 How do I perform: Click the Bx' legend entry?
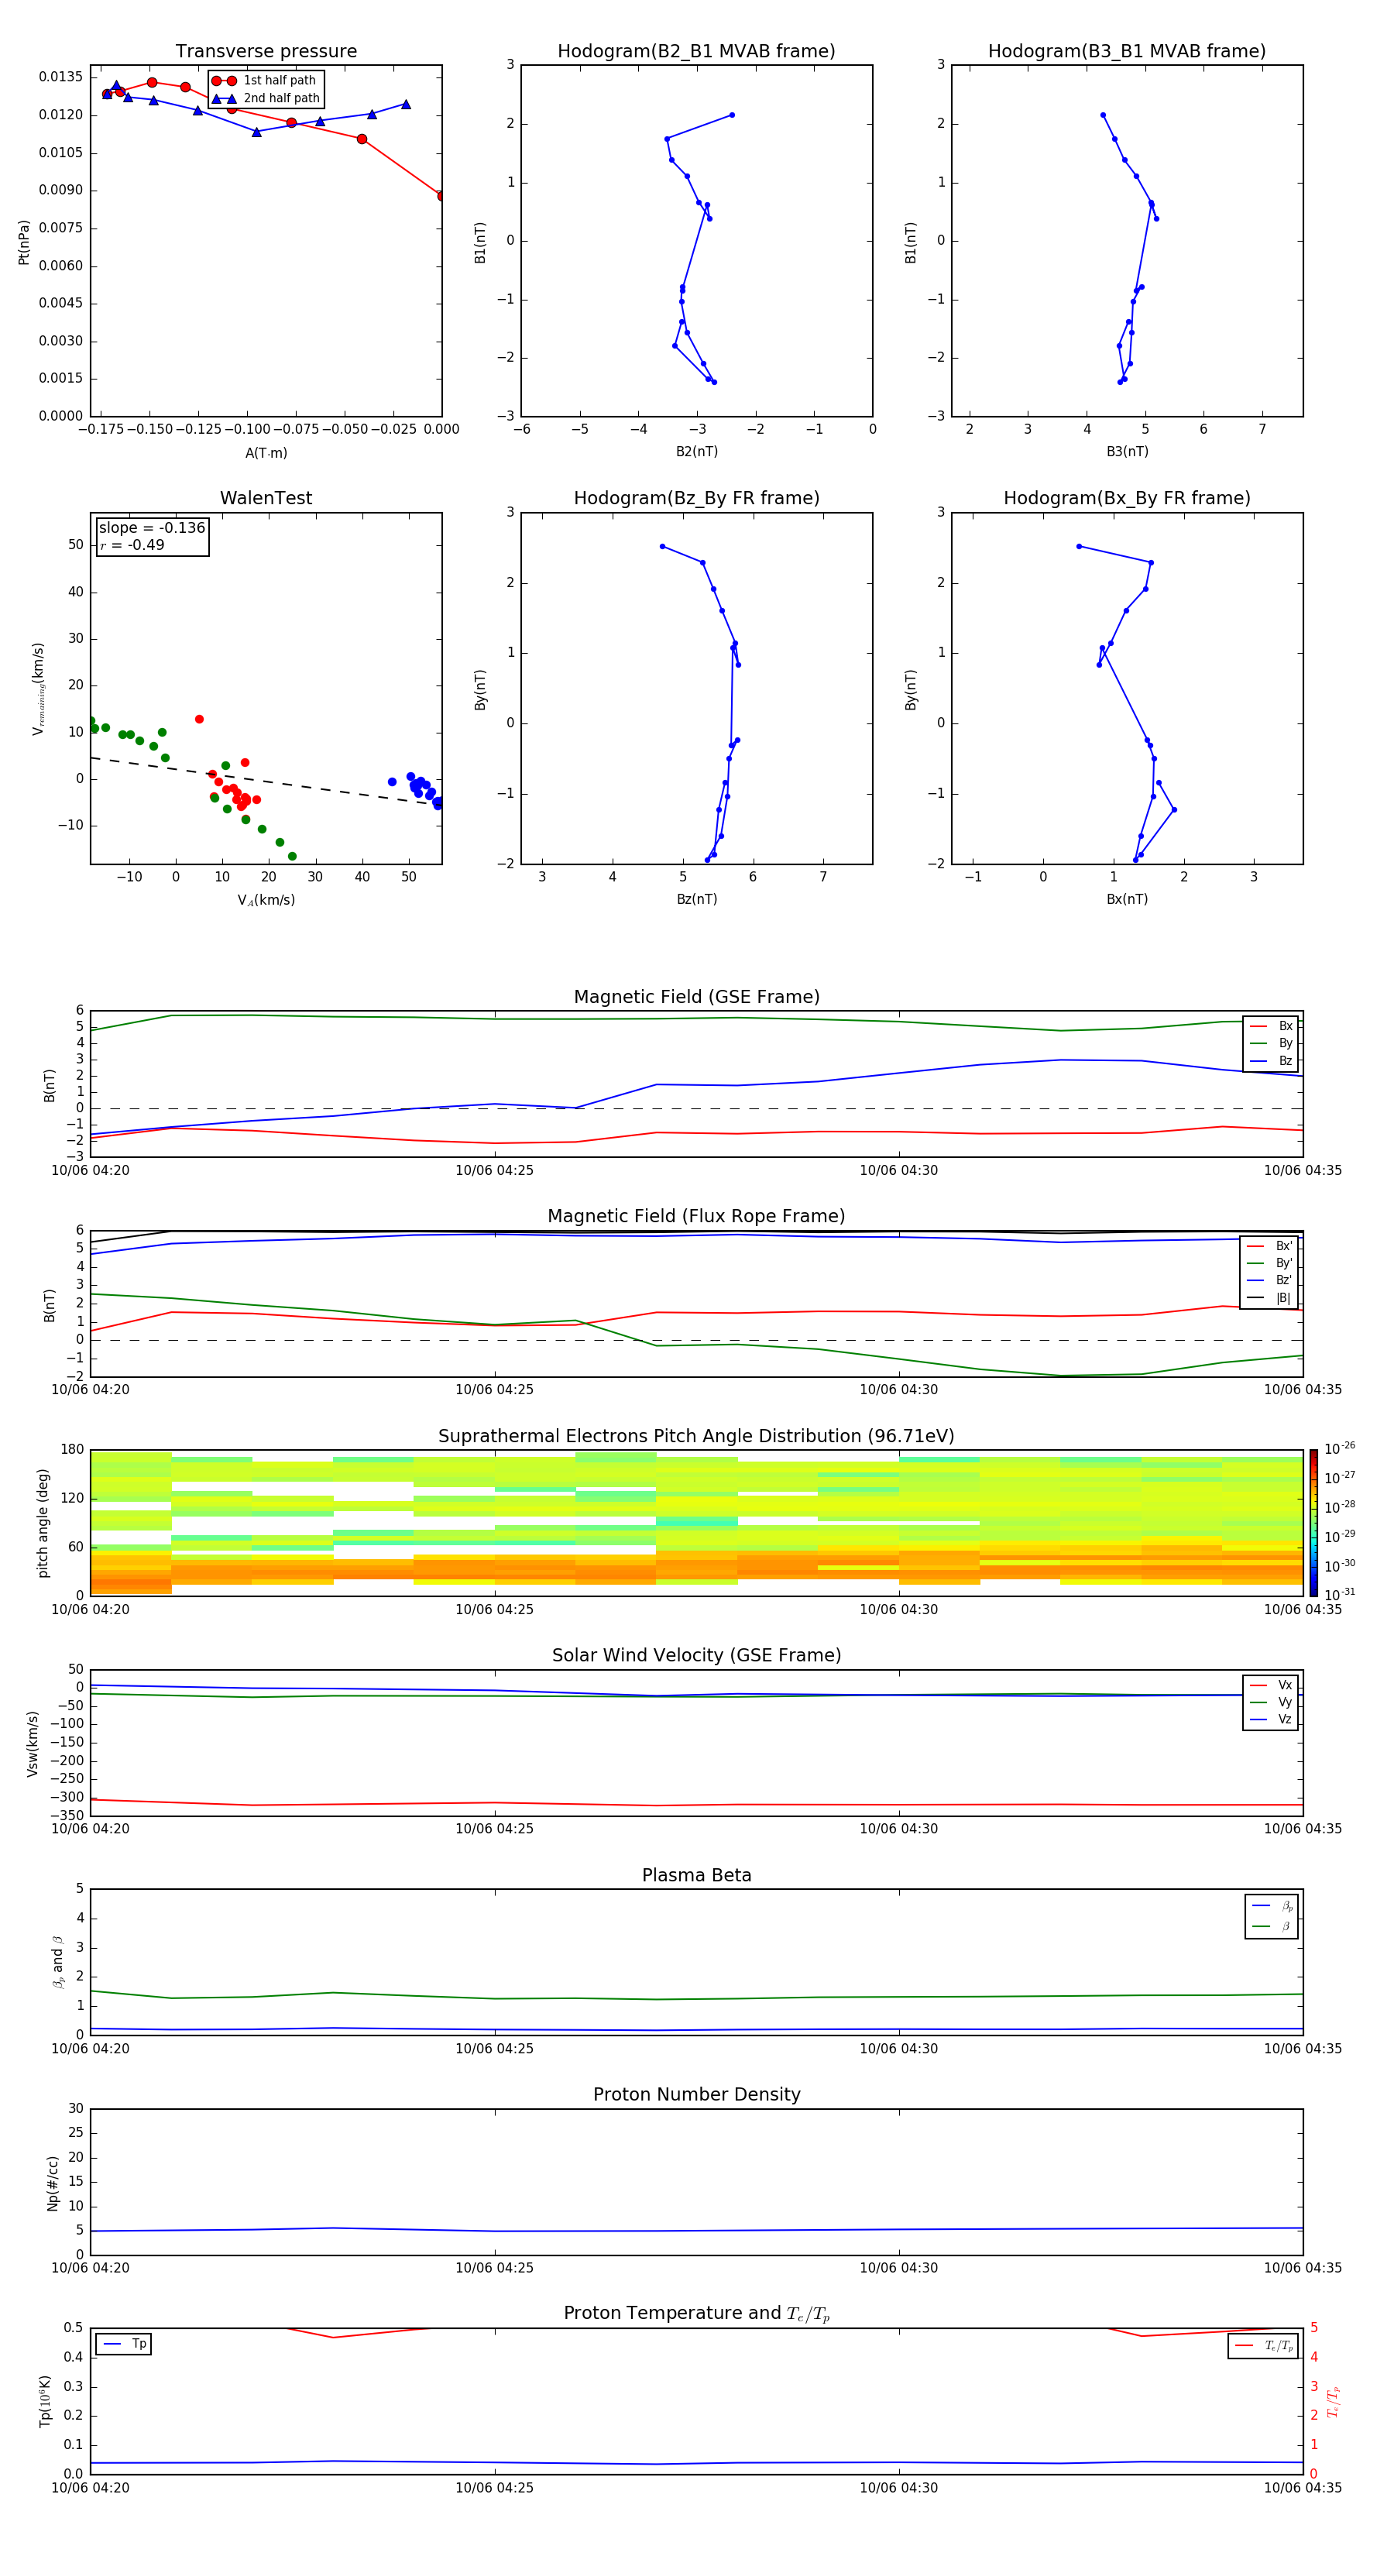point(1270,1246)
